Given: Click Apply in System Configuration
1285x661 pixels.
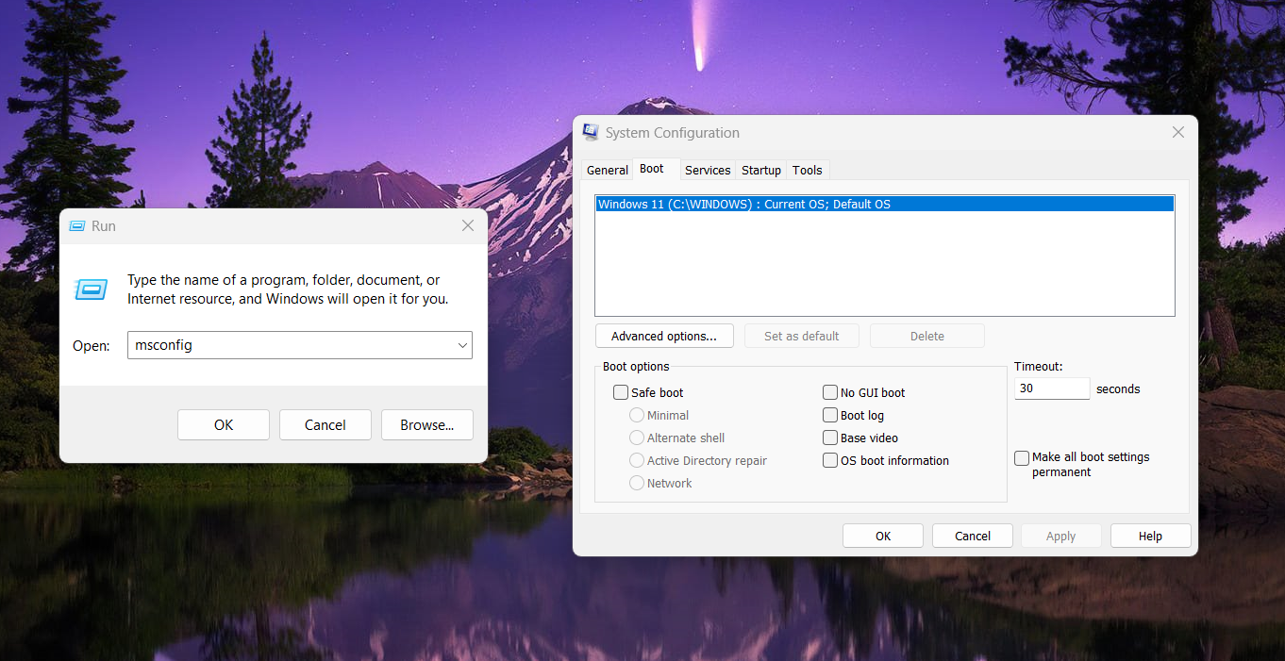Looking at the screenshot, I should point(1061,536).
